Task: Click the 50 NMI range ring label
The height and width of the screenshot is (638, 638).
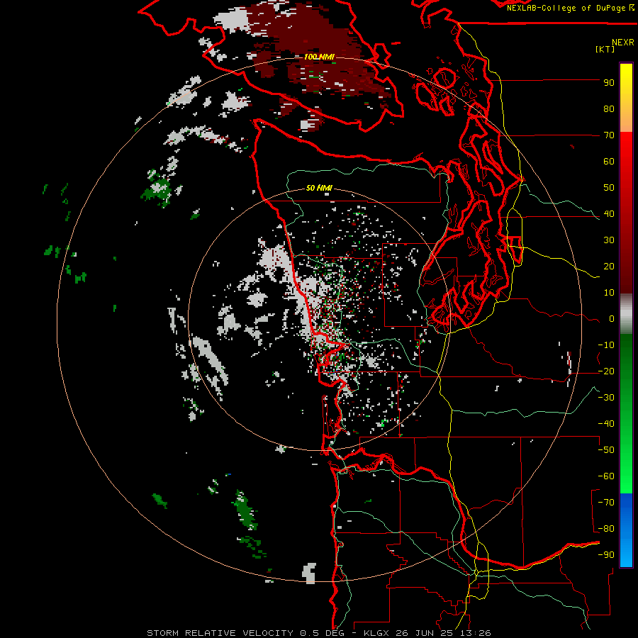Action: click(x=319, y=188)
